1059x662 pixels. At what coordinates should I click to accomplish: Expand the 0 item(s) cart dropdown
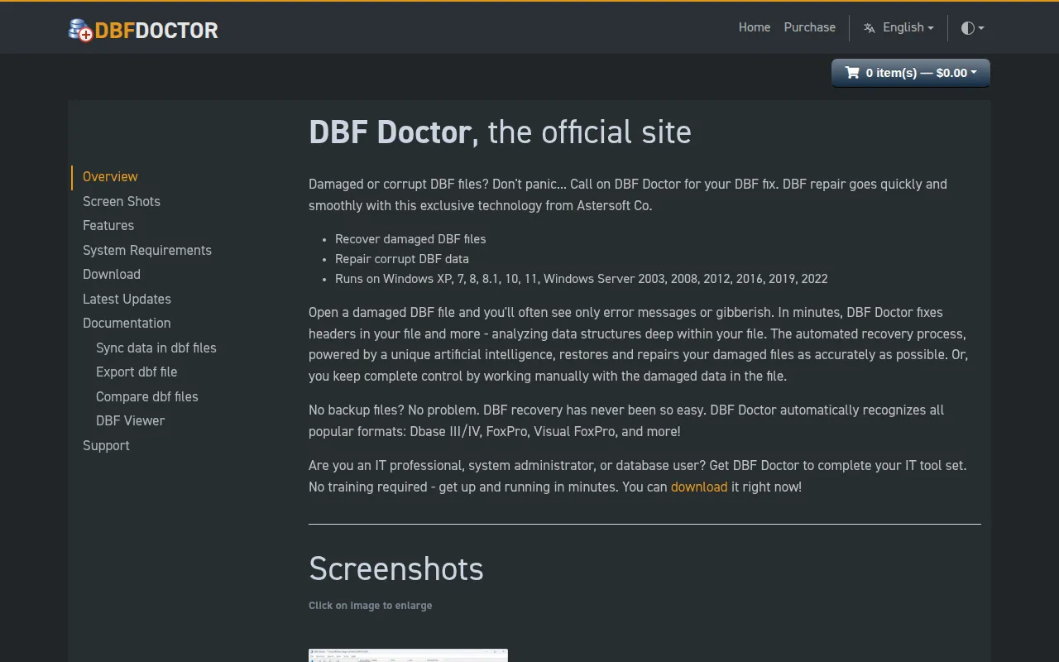coord(911,73)
